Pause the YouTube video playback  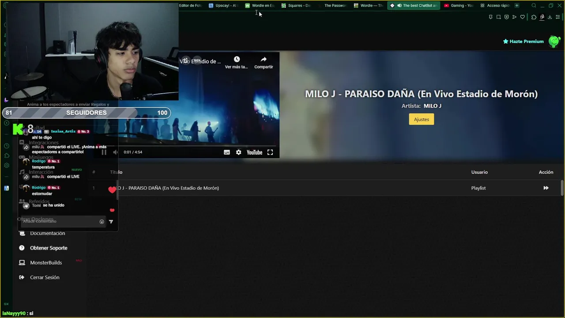click(x=104, y=152)
